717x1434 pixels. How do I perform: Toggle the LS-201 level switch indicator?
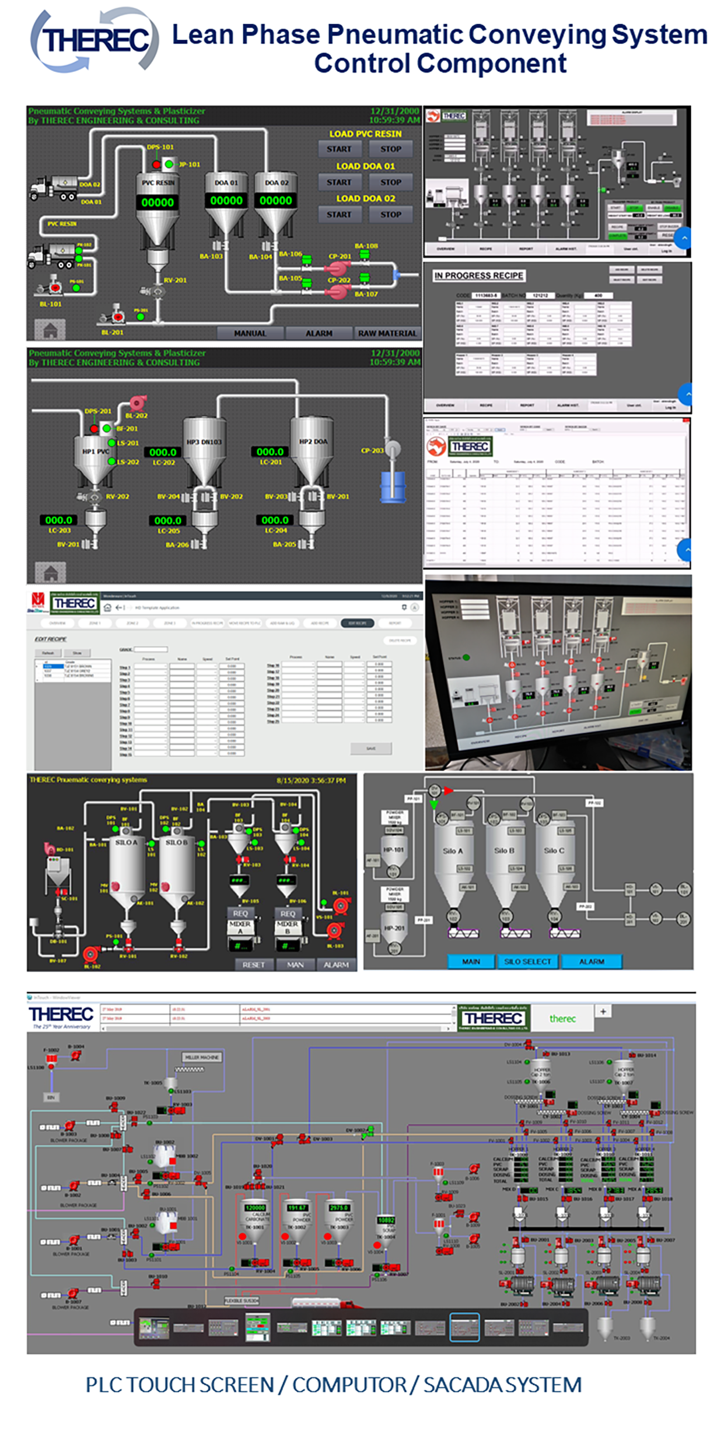pos(111,443)
